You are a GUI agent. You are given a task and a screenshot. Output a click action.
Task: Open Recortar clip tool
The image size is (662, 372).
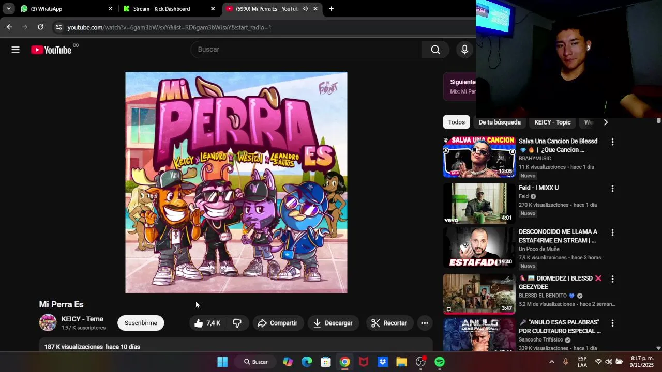(x=389, y=323)
